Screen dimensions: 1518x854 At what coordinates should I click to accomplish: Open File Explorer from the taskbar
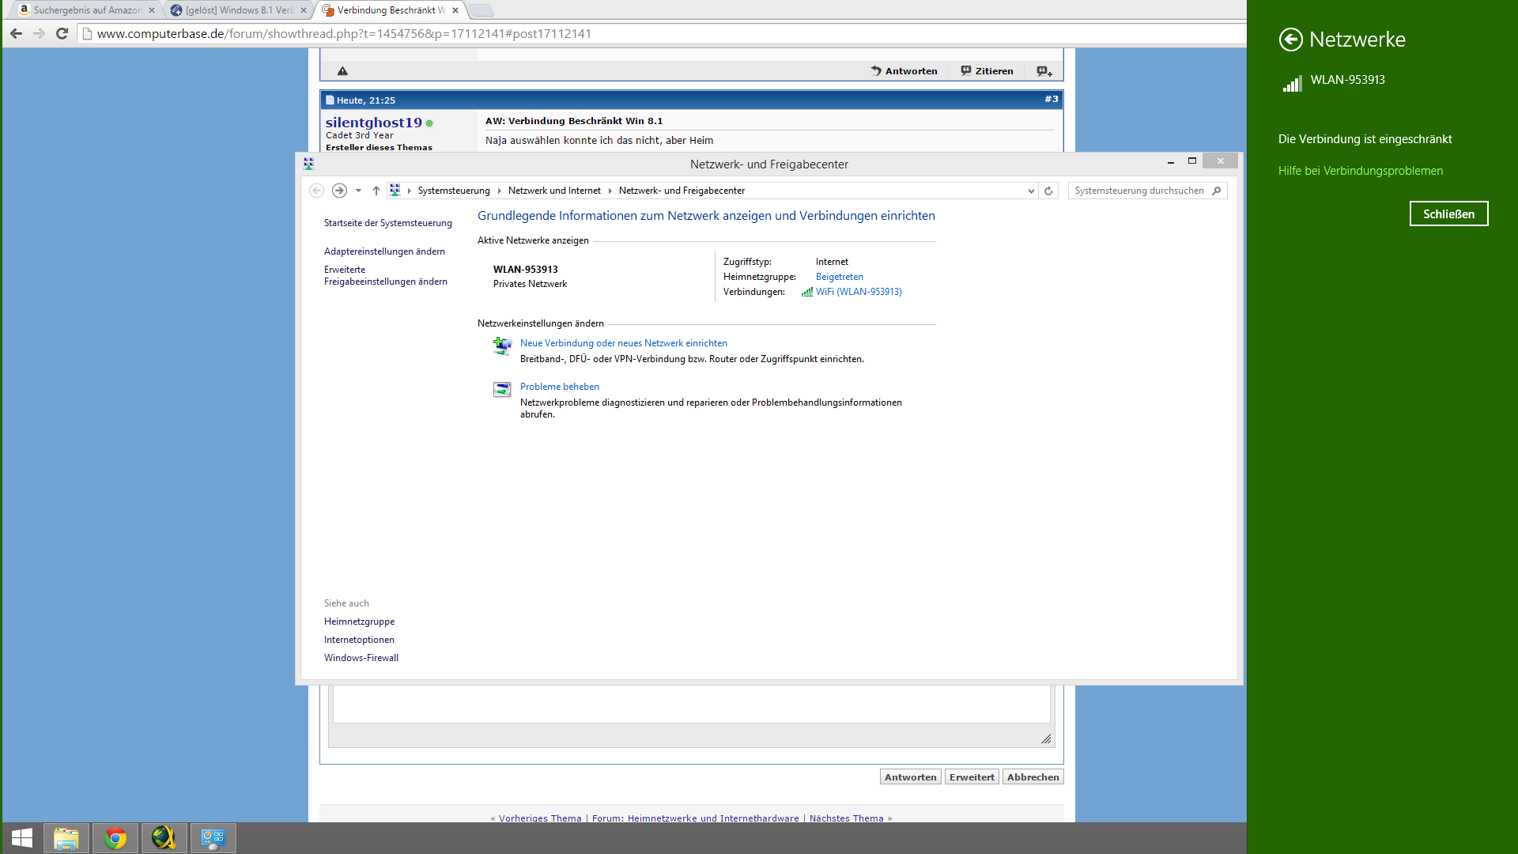click(66, 838)
